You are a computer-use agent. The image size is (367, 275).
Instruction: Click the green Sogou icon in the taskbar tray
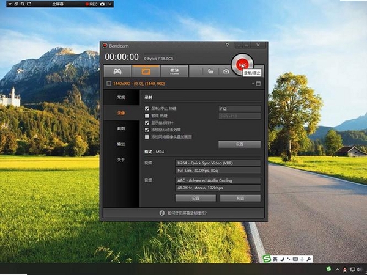pyautogui.click(x=329, y=269)
